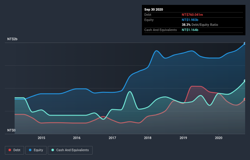Click the teal Cash endpoint marker
This screenshot has height=160, width=250.
click(245, 81)
